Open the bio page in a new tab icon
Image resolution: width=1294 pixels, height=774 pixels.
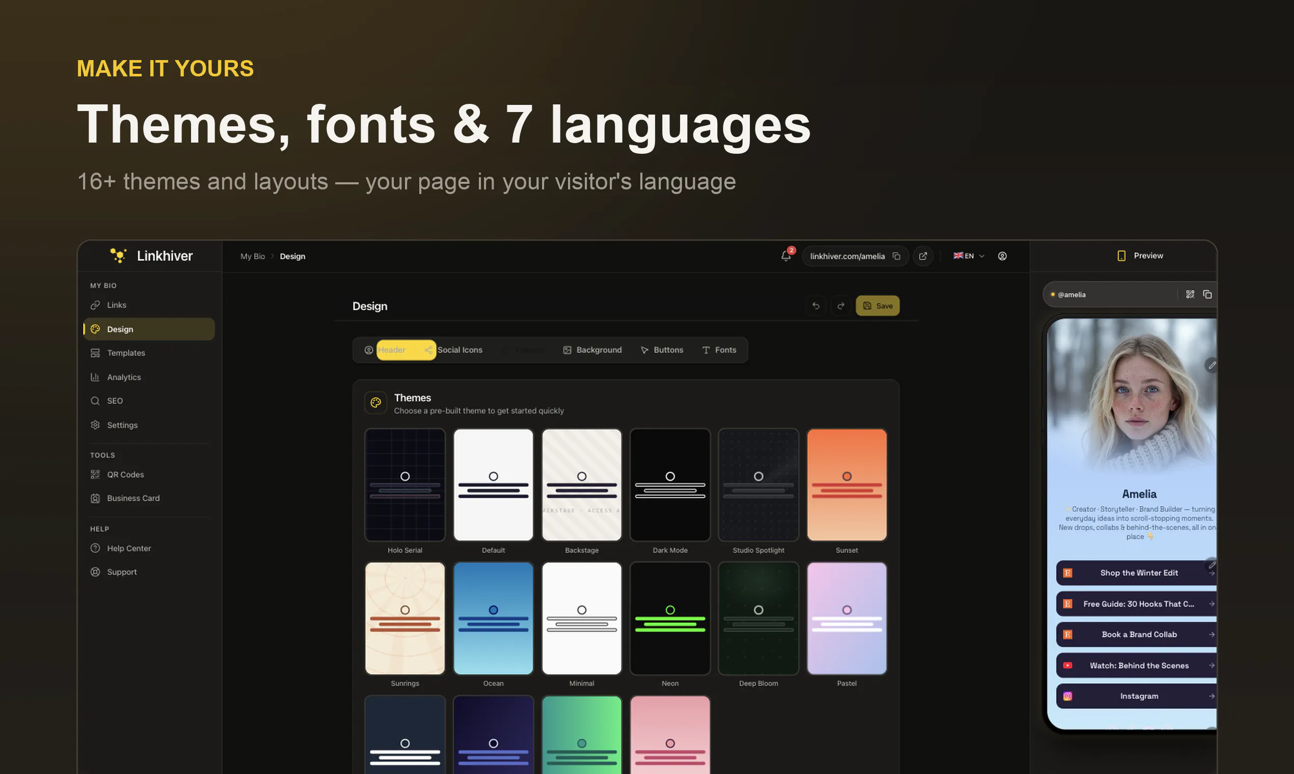click(923, 256)
